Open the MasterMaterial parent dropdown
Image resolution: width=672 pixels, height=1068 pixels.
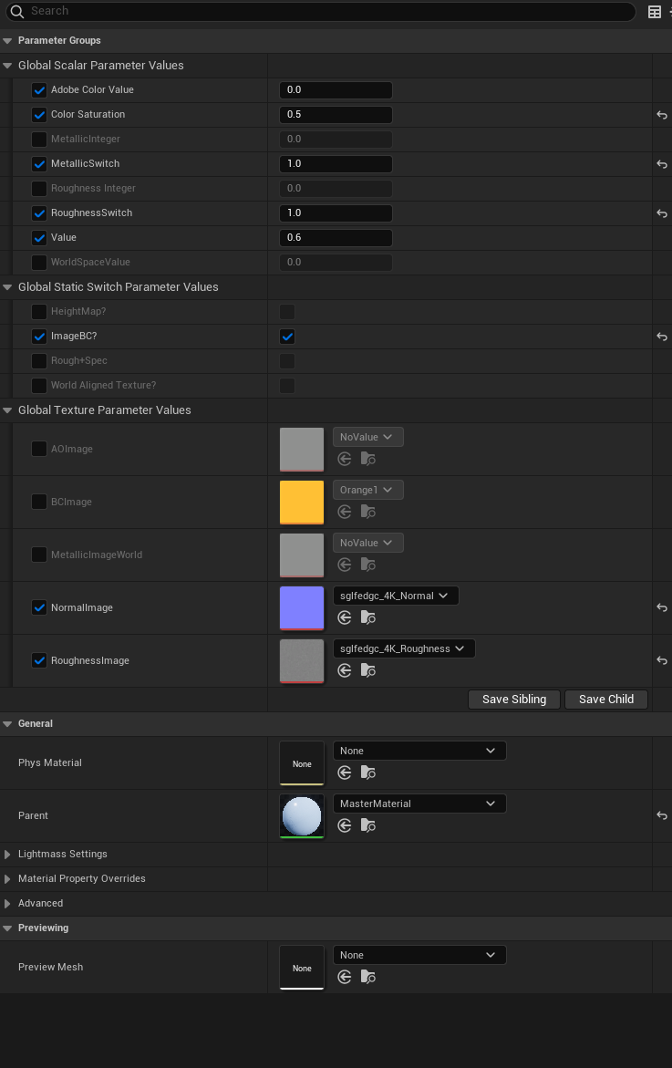tap(419, 804)
